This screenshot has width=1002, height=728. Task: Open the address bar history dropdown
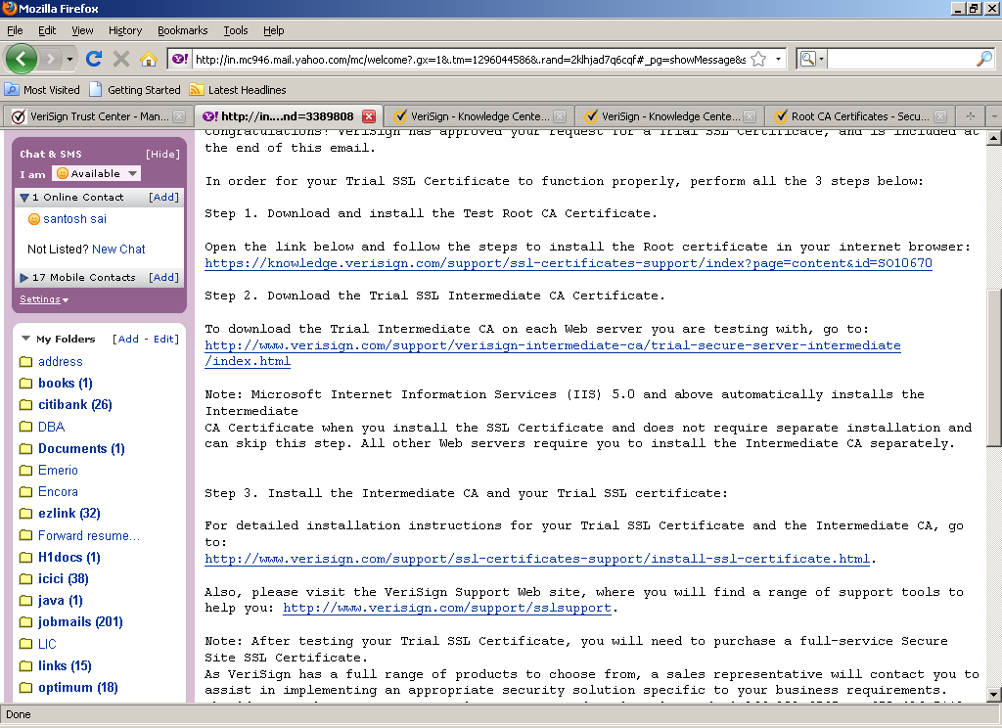click(778, 59)
